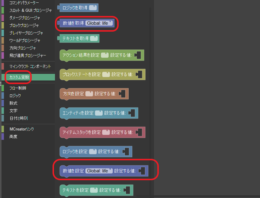Open variable dropdown in アイテムスタックを設定 block

[x=106, y=132]
